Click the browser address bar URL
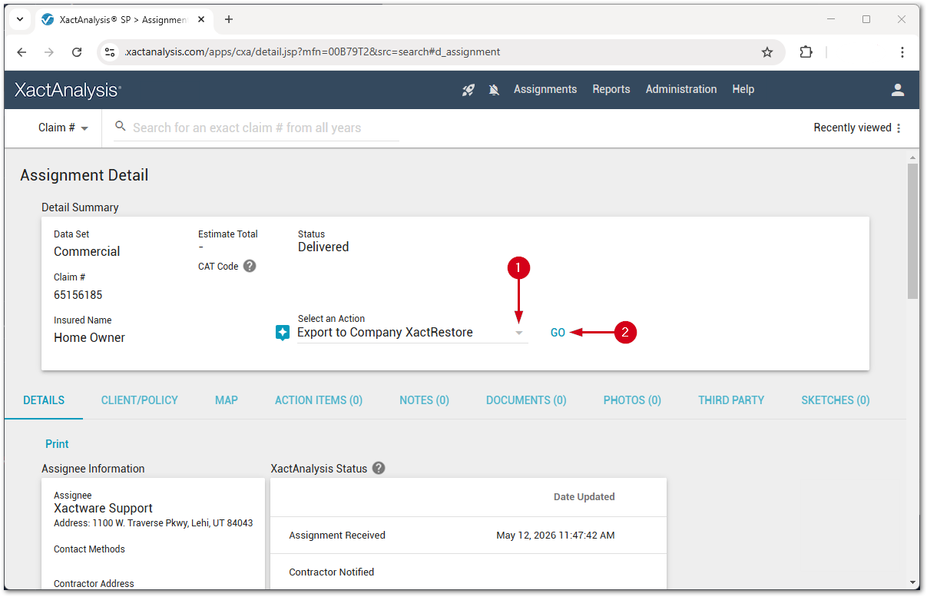This screenshot has height=597, width=927. pos(312,52)
